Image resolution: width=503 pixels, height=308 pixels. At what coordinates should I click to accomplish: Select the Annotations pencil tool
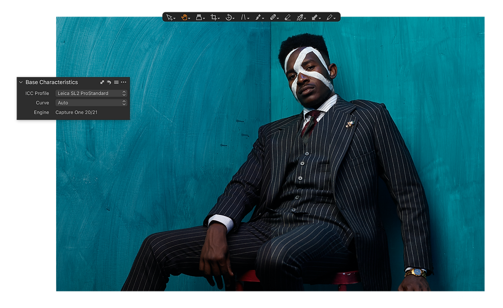click(x=329, y=17)
